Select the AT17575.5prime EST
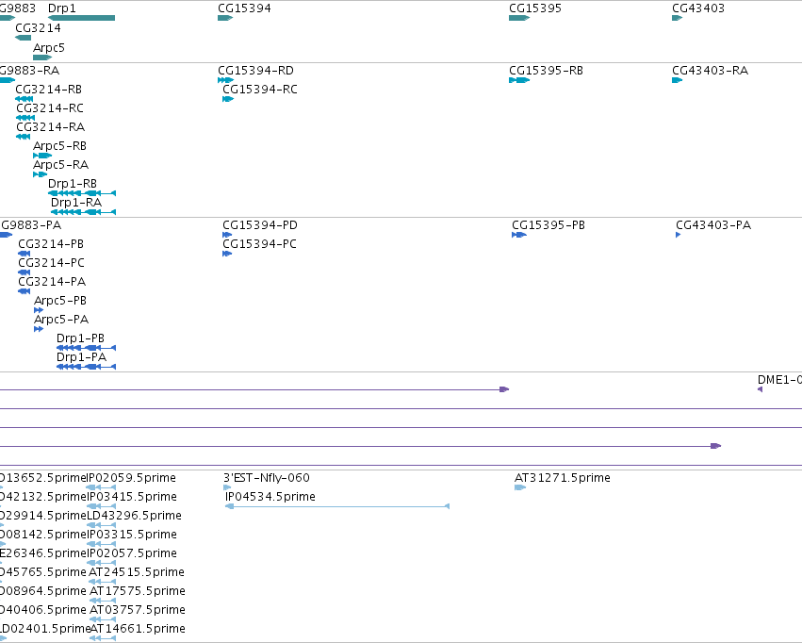The height and width of the screenshot is (643, 802). point(103,601)
